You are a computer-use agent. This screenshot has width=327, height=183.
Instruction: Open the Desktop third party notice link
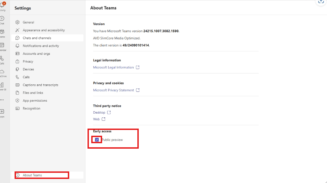coord(99,113)
